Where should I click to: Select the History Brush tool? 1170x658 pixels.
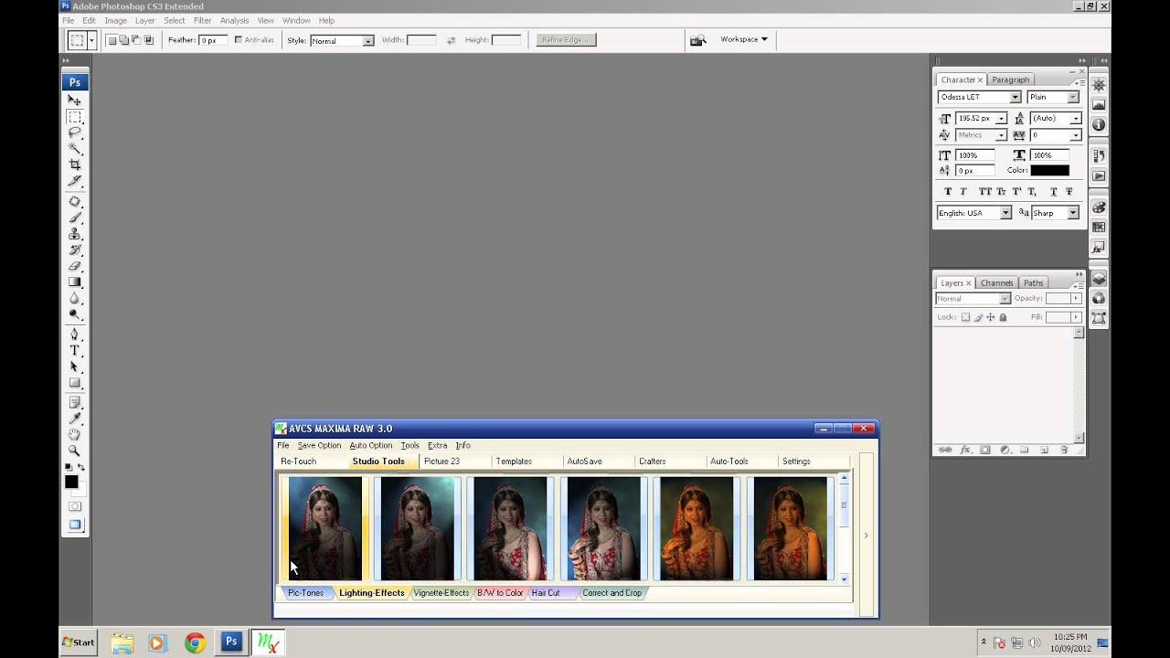click(x=75, y=249)
